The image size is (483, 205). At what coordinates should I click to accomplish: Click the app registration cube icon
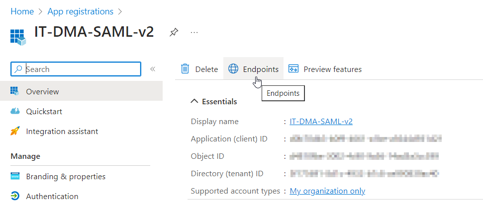coord(18,37)
